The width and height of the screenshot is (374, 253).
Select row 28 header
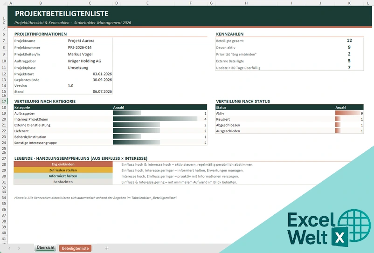4,164
